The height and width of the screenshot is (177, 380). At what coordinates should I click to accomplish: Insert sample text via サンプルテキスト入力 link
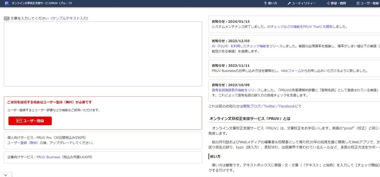tap(70, 18)
